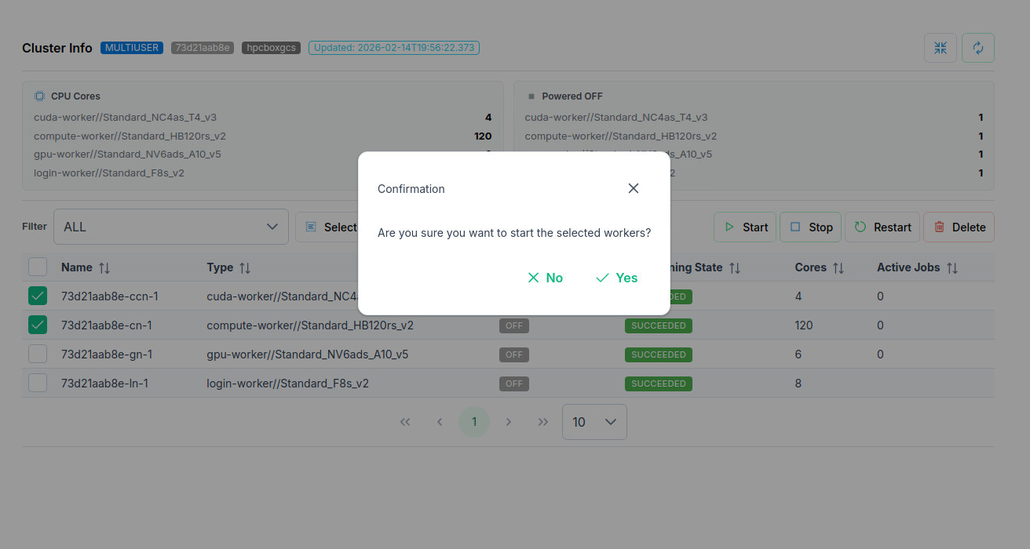
Task: Go to previous page of table
Action: 440,422
